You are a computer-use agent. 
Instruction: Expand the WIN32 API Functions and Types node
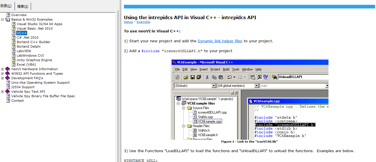(3, 74)
